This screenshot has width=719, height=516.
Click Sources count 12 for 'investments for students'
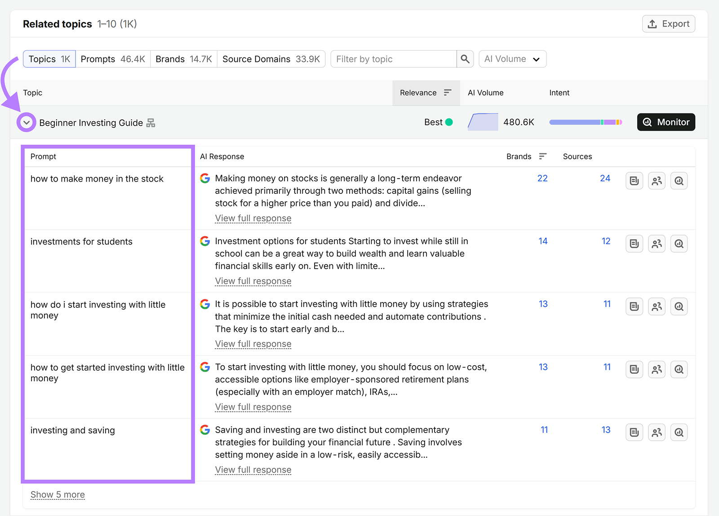(606, 241)
